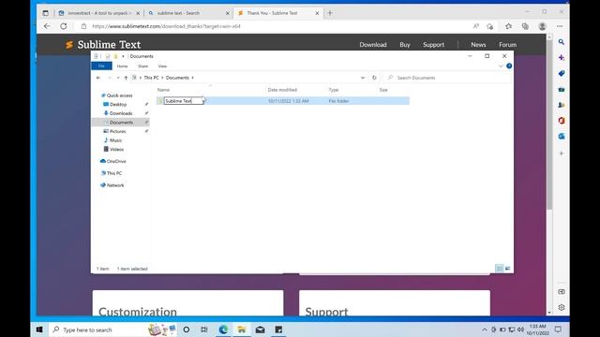Click News link in site header
Screen dimensions: 600x337
tap(478, 45)
